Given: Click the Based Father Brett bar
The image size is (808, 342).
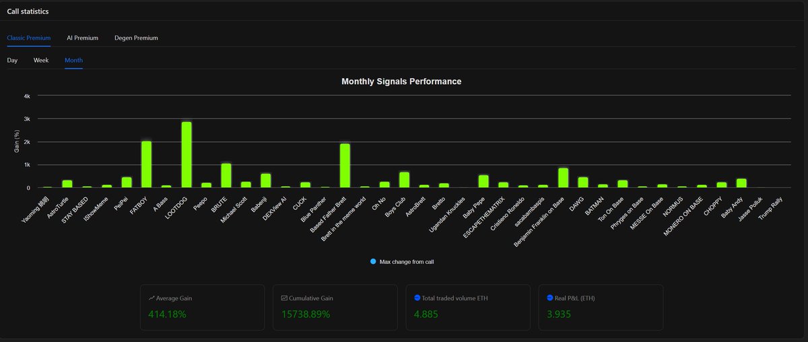Looking at the screenshot, I should click(x=345, y=166).
